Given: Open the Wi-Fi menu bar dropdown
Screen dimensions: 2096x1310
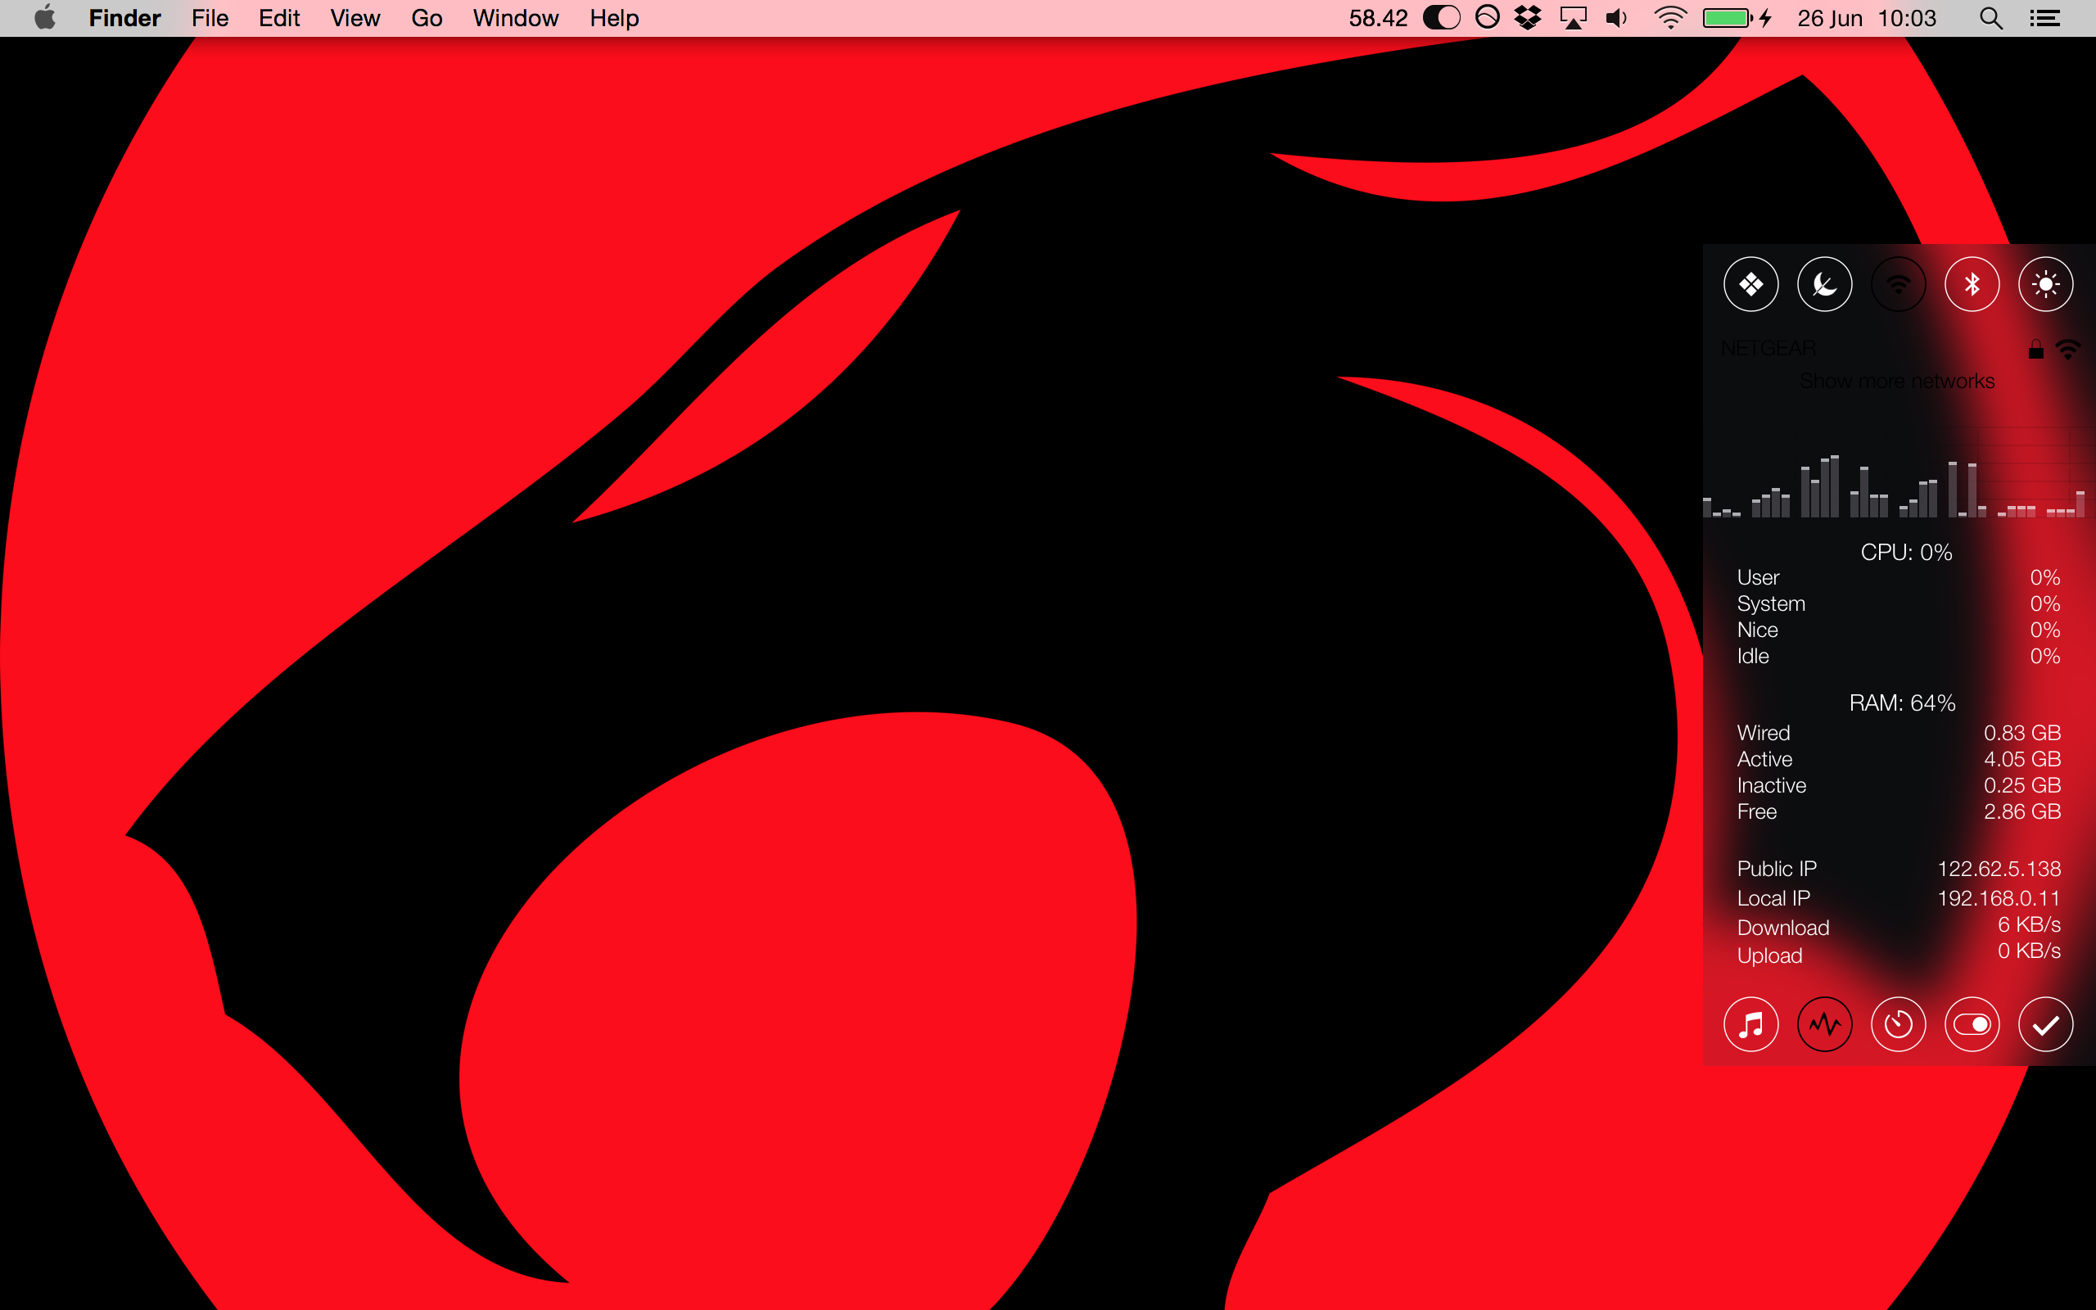Looking at the screenshot, I should coord(1669,18).
